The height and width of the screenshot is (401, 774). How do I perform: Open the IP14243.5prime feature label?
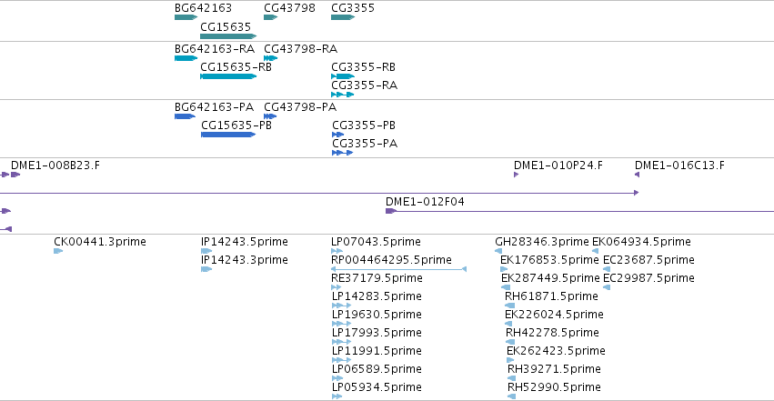point(245,242)
